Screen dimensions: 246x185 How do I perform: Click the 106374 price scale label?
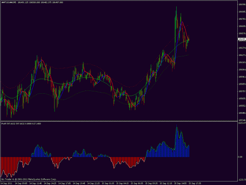click(242, 48)
